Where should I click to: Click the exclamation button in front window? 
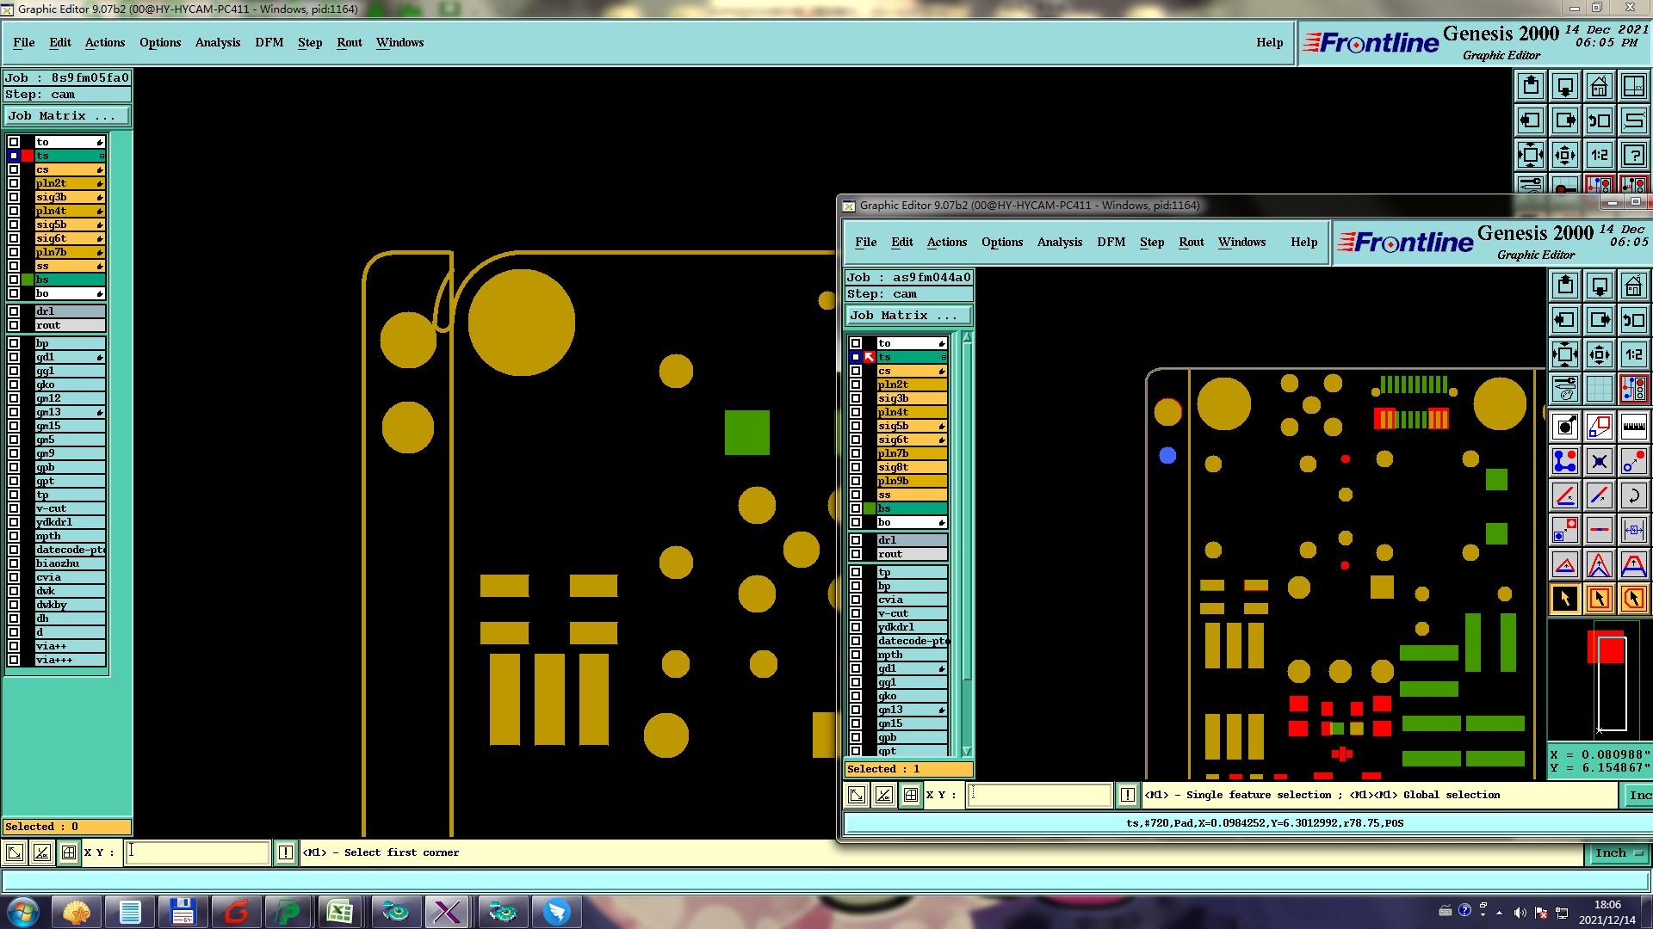tap(1128, 795)
